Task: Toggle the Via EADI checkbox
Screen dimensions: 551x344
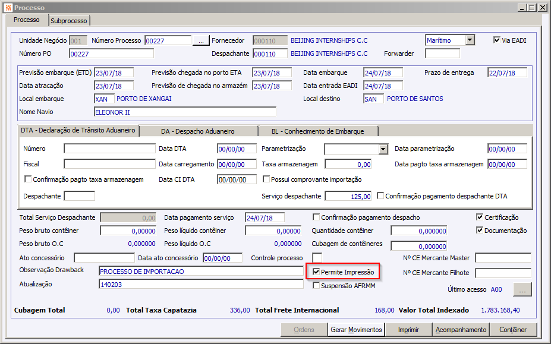Action: pos(496,40)
